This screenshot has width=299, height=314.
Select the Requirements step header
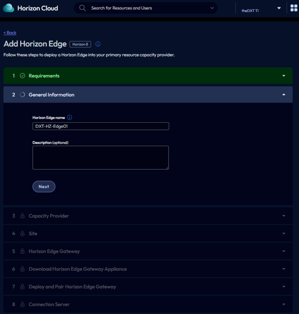tap(148, 76)
